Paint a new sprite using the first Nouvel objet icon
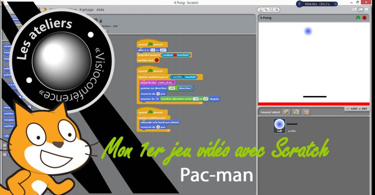Image resolution: width=375 pixels, height=195 pixels. click(286, 112)
